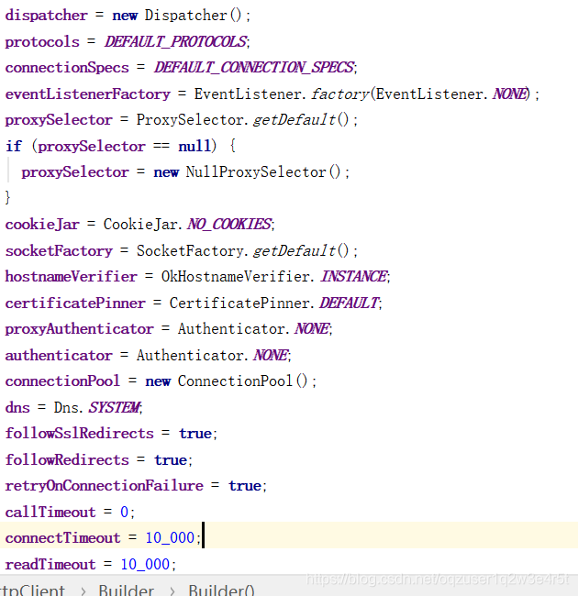Click the factory method call
Viewport: 578px width, 596px height.
click(340, 94)
